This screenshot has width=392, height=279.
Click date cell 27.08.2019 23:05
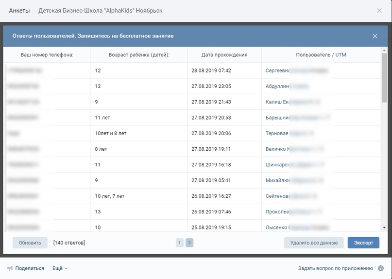pos(211,87)
